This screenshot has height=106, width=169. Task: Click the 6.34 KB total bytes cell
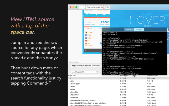pyautogui.click(x=123, y=89)
